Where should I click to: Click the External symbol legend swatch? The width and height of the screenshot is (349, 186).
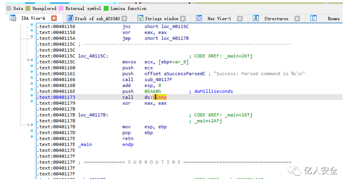(61, 8)
